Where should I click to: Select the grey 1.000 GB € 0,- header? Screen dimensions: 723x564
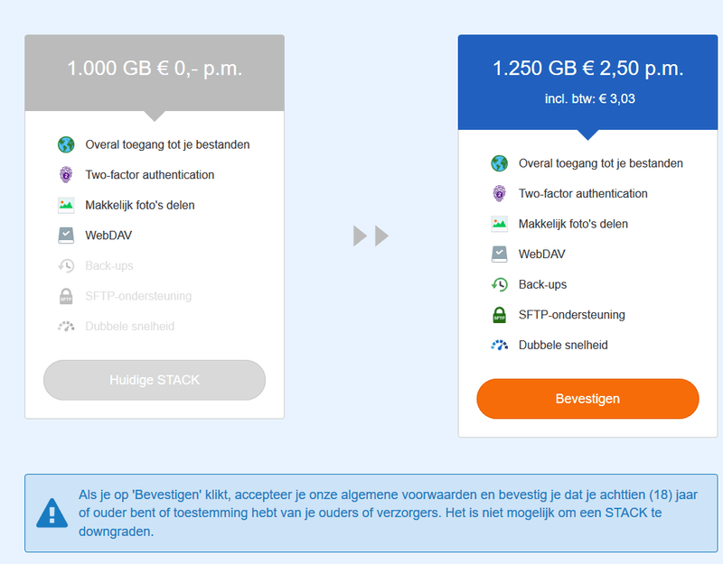pyautogui.click(x=155, y=69)
